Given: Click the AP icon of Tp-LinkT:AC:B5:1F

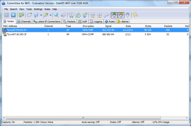Looking at the screenshot, I should click(x=5, y=34).
